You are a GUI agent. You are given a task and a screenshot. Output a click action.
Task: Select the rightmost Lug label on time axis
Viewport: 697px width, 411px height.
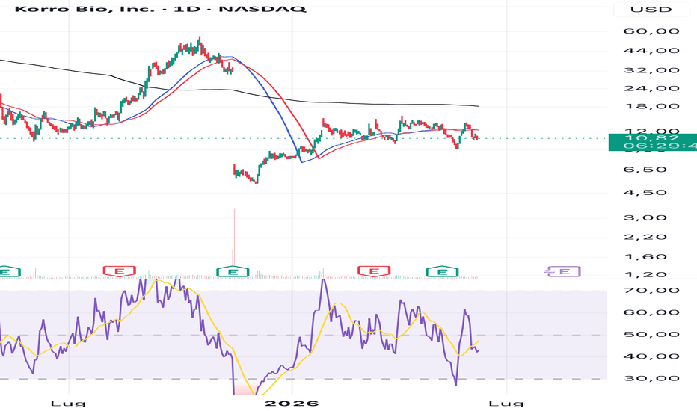click(506, 404)
